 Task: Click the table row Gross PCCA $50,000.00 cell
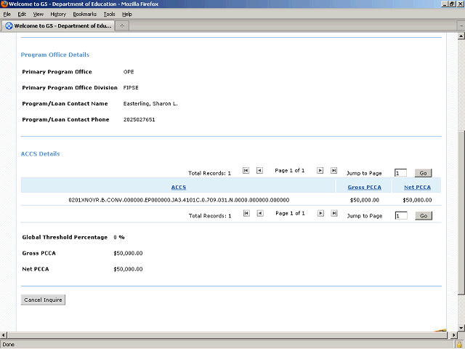point(365,200)
